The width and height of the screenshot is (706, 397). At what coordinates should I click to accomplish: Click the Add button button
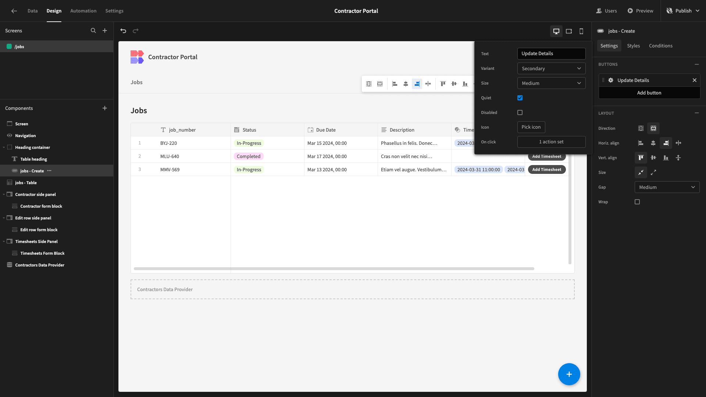pyautogui.click(x=649, y=93)
